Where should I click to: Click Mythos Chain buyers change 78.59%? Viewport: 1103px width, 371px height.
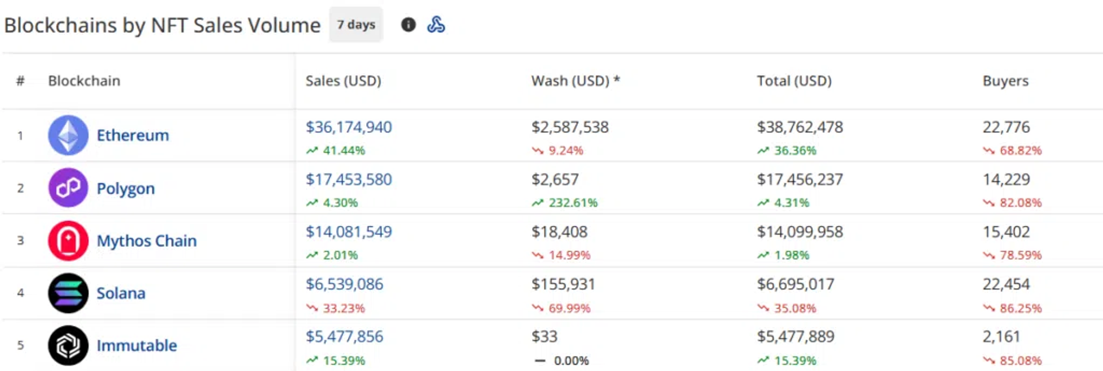coord(1021,255)
